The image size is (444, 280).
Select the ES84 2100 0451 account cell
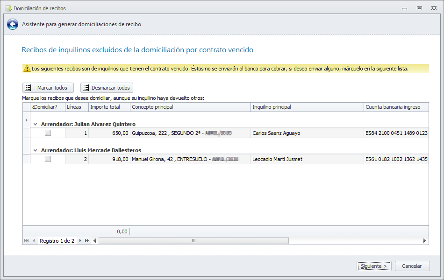pos(396,133)
